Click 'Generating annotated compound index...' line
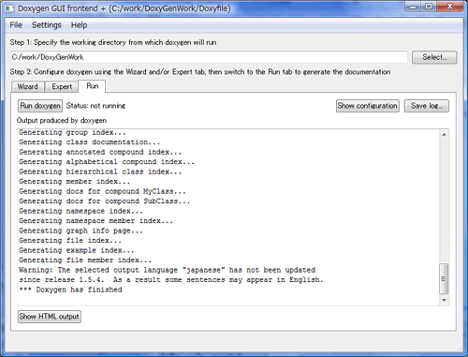468x357 pixels. click(x=100, y=152)
